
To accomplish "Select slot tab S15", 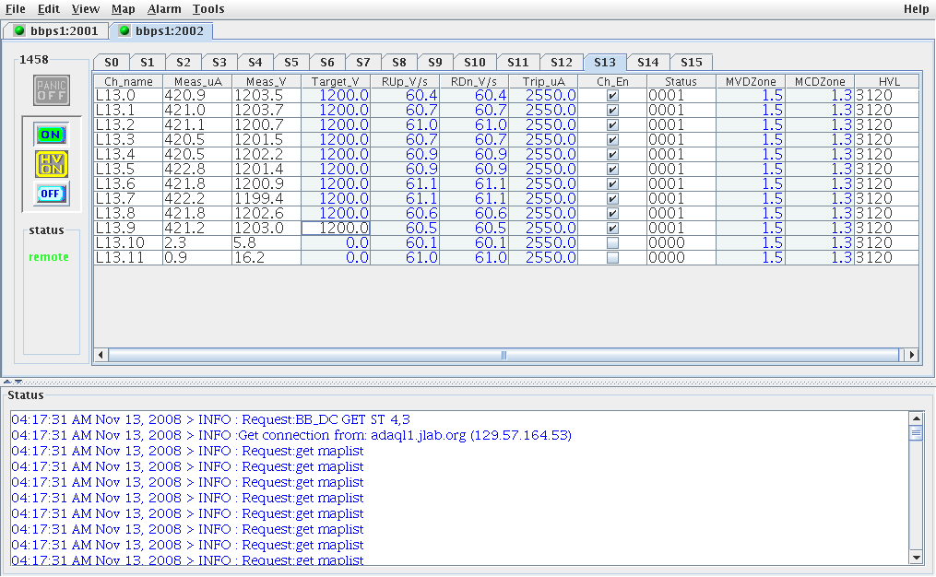I will pos(692,62).
